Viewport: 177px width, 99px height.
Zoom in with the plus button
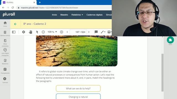click(61, 32)
